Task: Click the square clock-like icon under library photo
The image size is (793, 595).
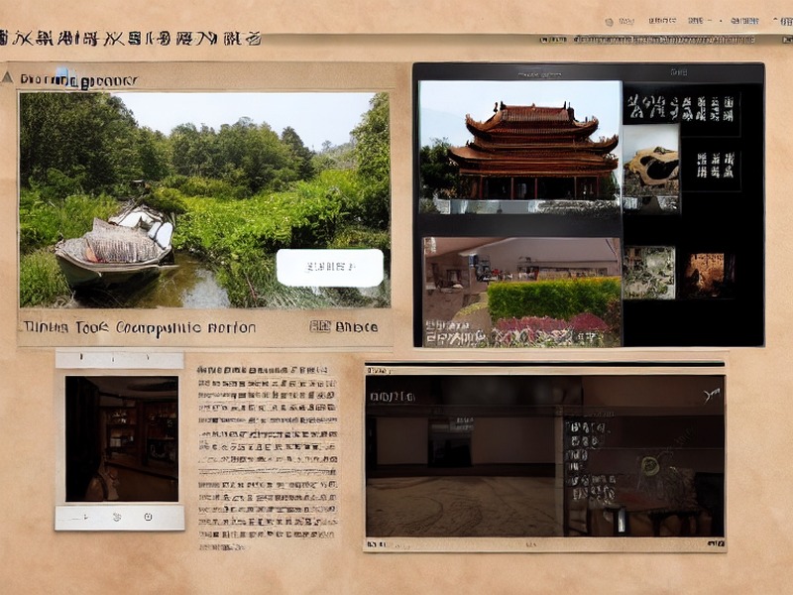Action: pyautogui.click(x=148, y=517)
